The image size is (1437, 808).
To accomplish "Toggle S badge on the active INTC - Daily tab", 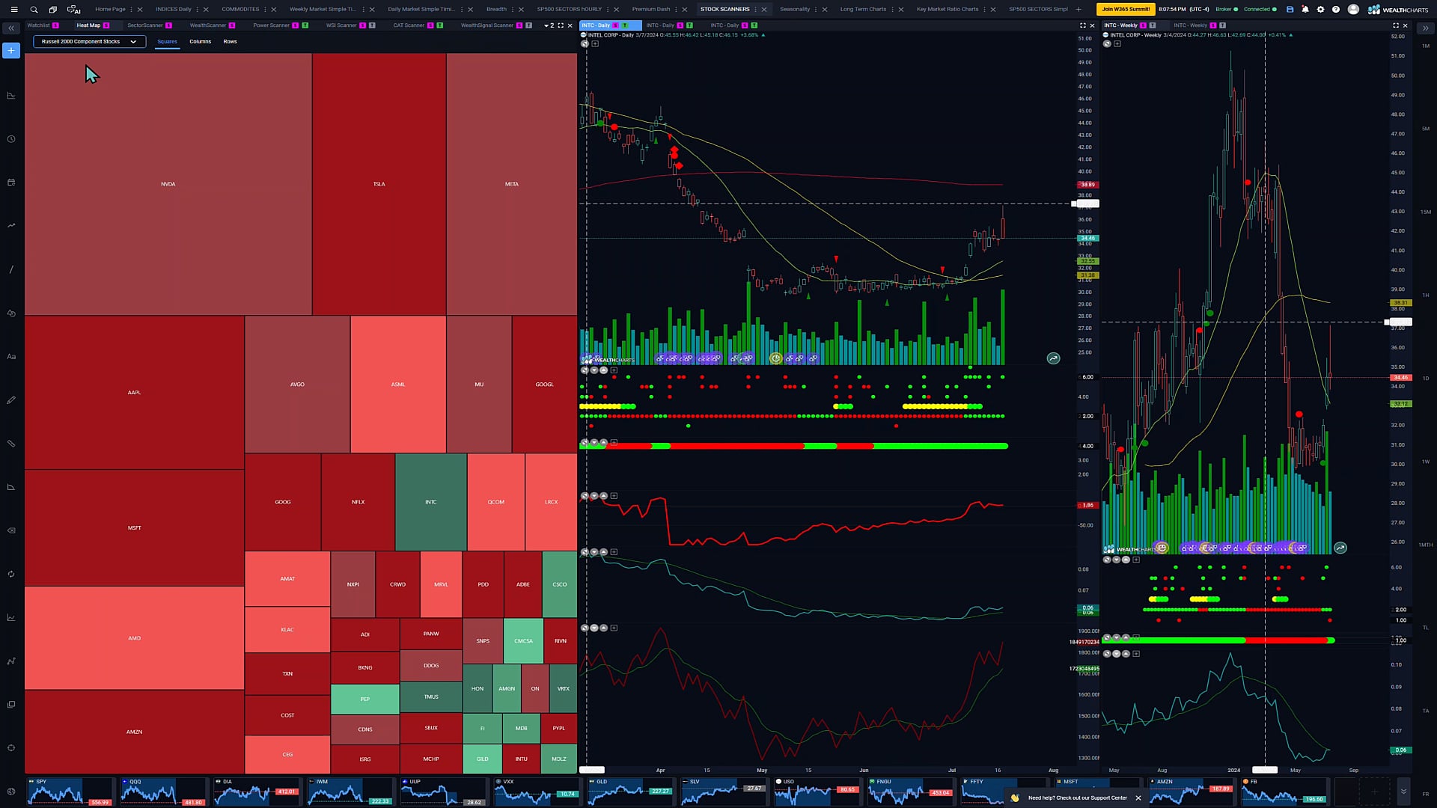I will click(615, 25).
